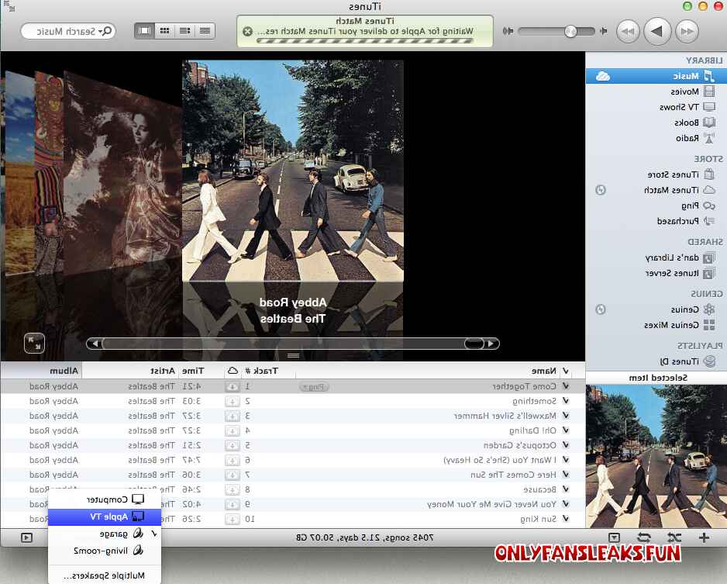727x584 pixels.
Task: Toggle the checkbox beside Sun King
Action: pyautogui.click(x=566, y=519)
